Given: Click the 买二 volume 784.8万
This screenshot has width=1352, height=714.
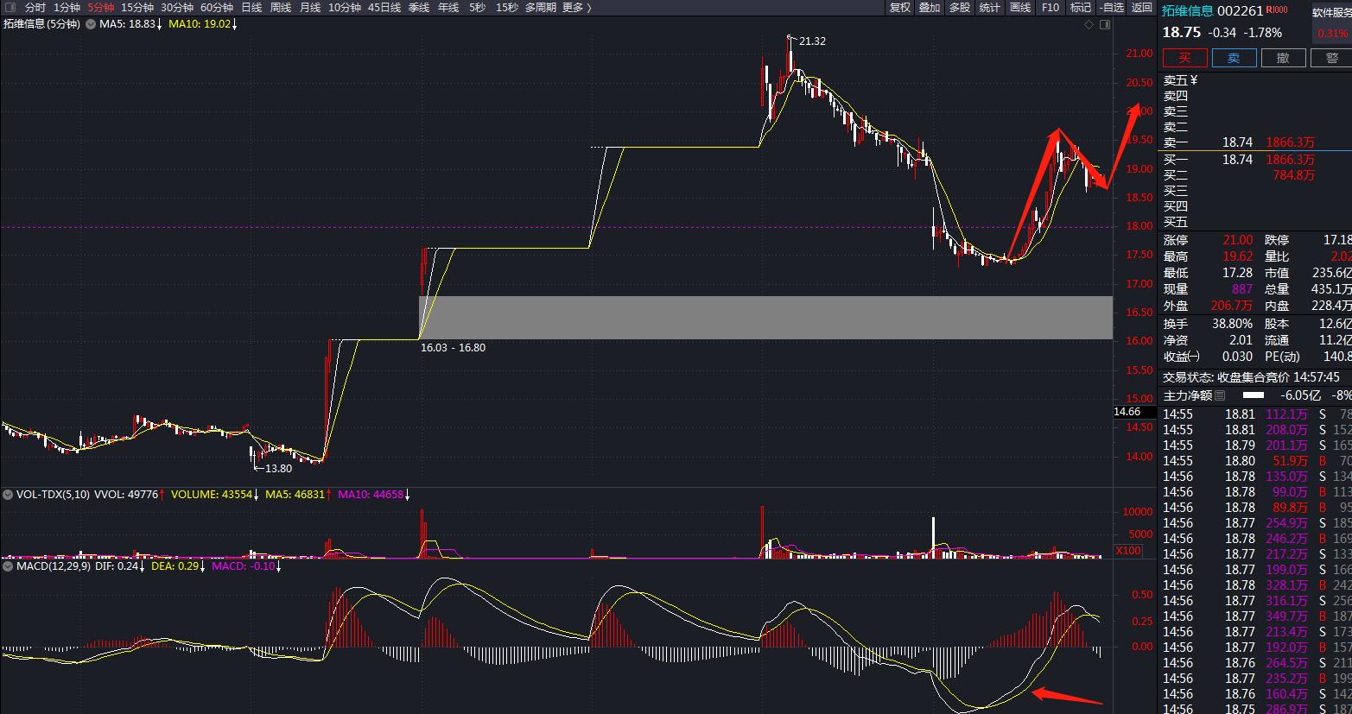Looking at the screenshot, I should coord(1294,175).
